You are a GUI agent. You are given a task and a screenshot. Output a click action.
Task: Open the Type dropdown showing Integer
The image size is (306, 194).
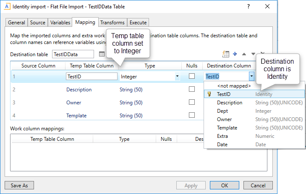[x=177, y=77]
